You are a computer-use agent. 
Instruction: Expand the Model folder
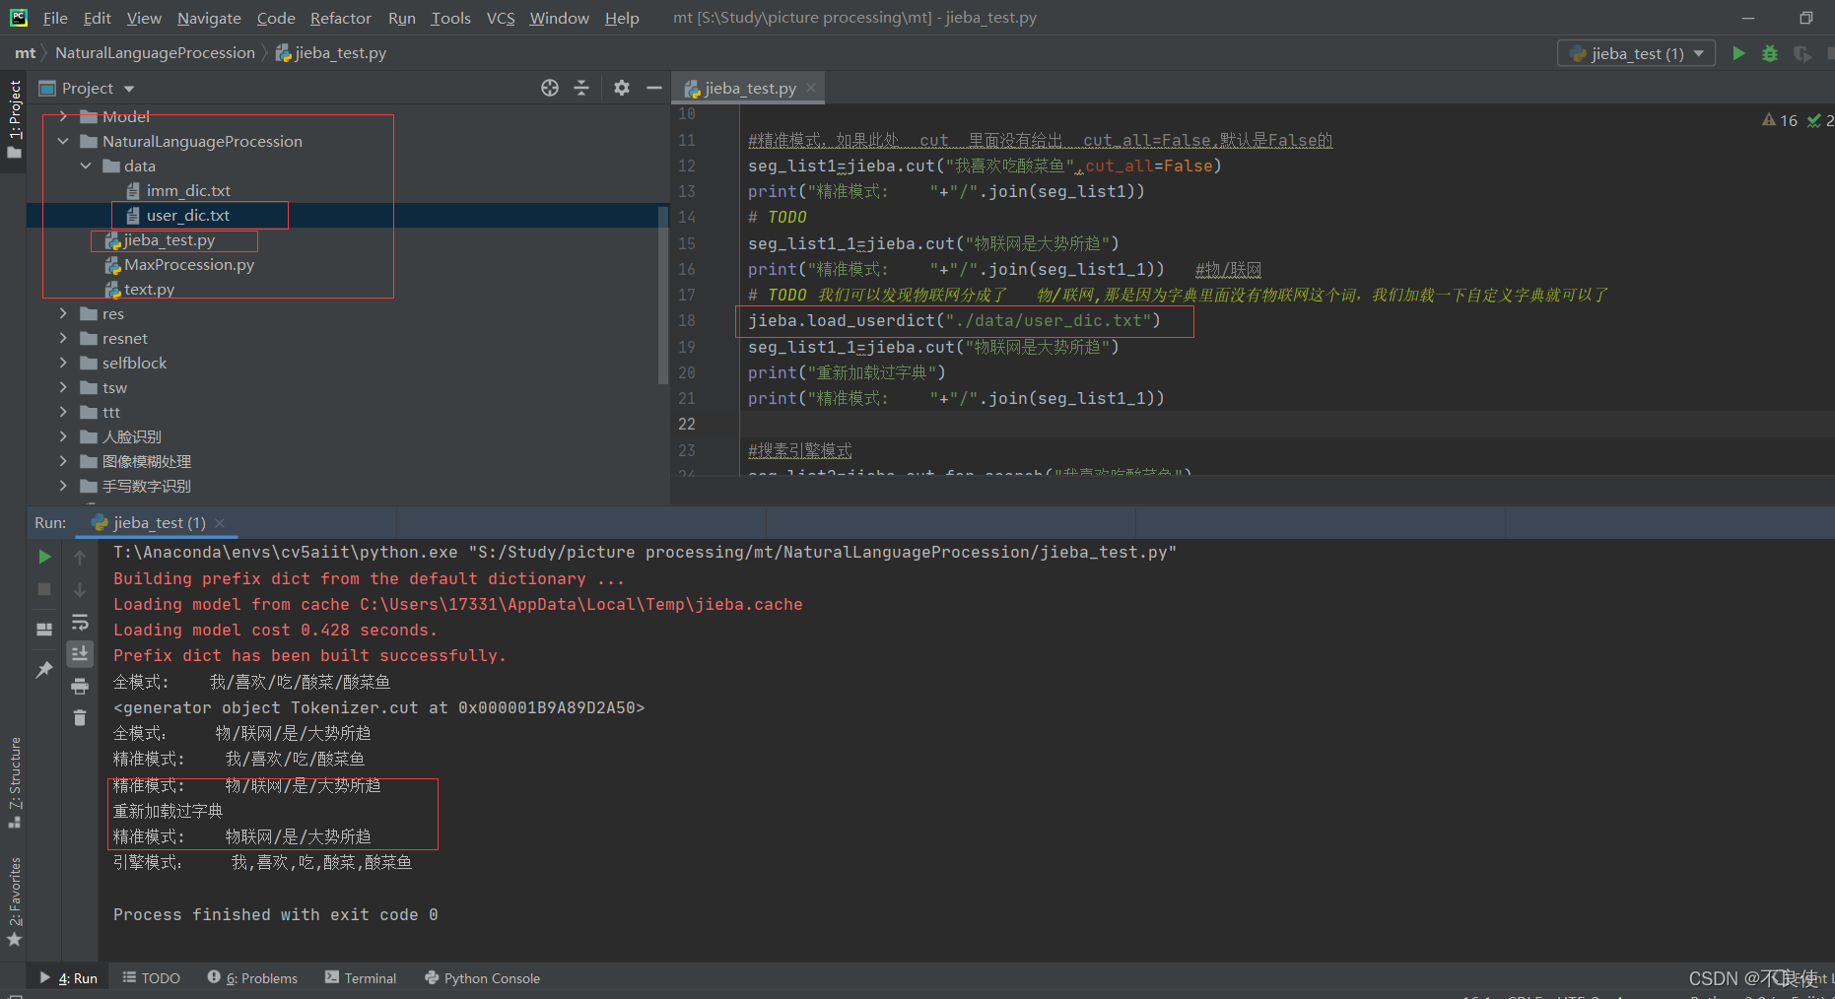(x=63, y=116)
